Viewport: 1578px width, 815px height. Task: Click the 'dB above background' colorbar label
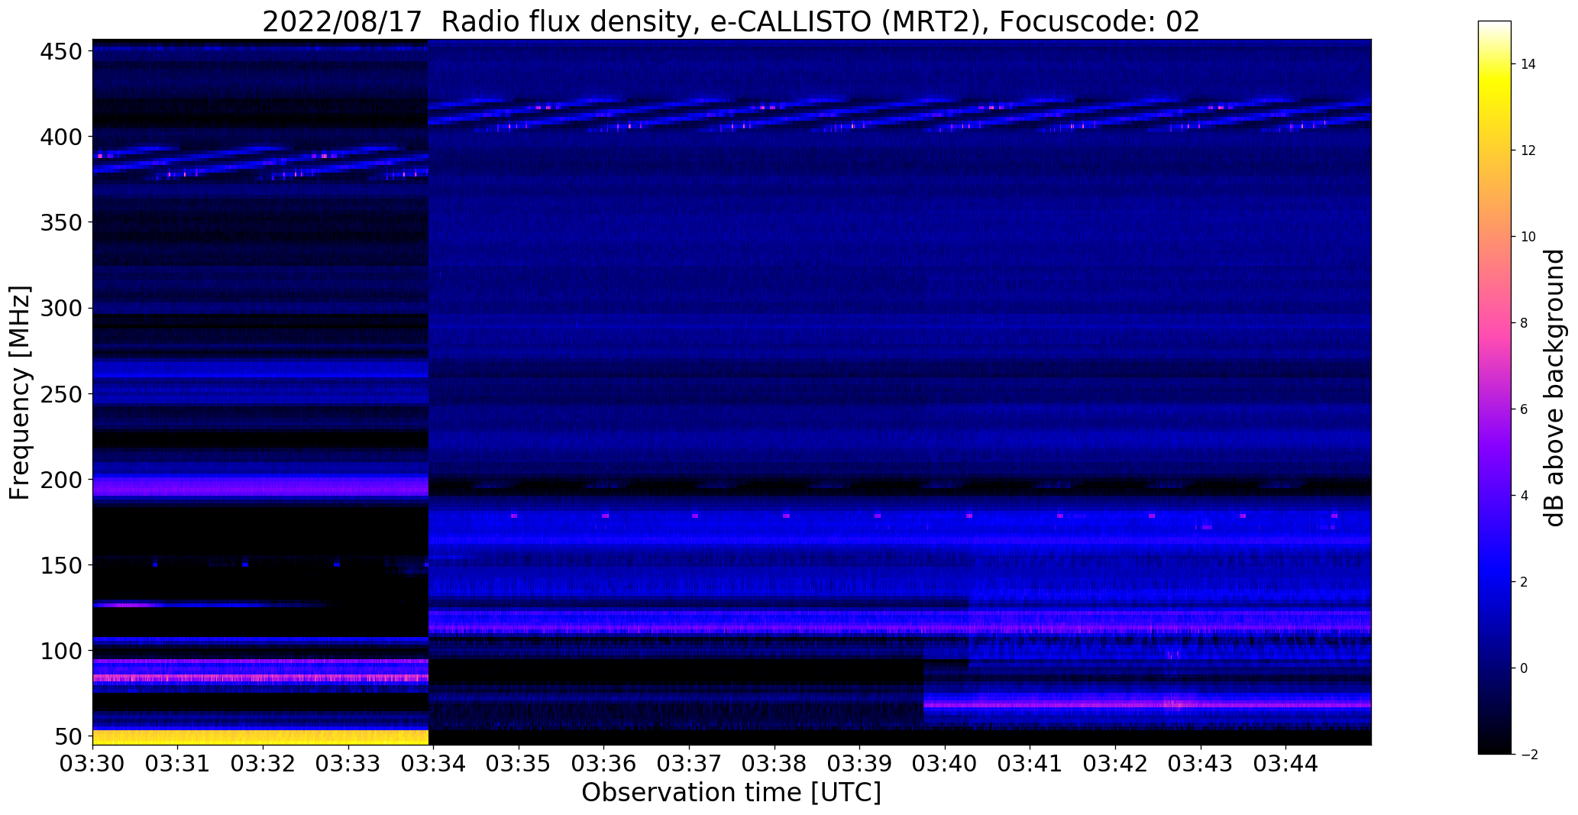pos(1554,388)
